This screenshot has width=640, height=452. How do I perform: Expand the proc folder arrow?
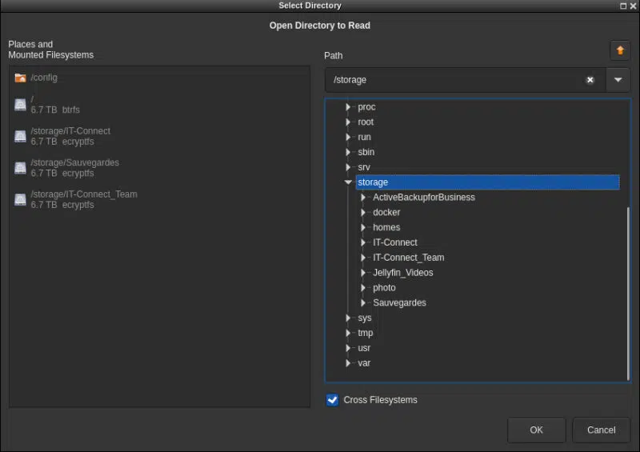pyautogui.click(x=348, y=107)
